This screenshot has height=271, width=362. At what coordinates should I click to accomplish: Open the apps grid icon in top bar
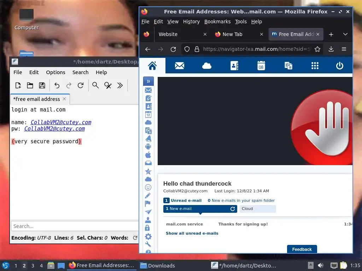pyautogui.click(x=315, y=66)
